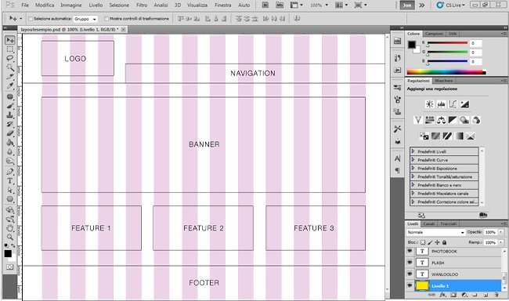Hide the Livello 1 layer
509x301 pixels.
click(x=410, y=286)
